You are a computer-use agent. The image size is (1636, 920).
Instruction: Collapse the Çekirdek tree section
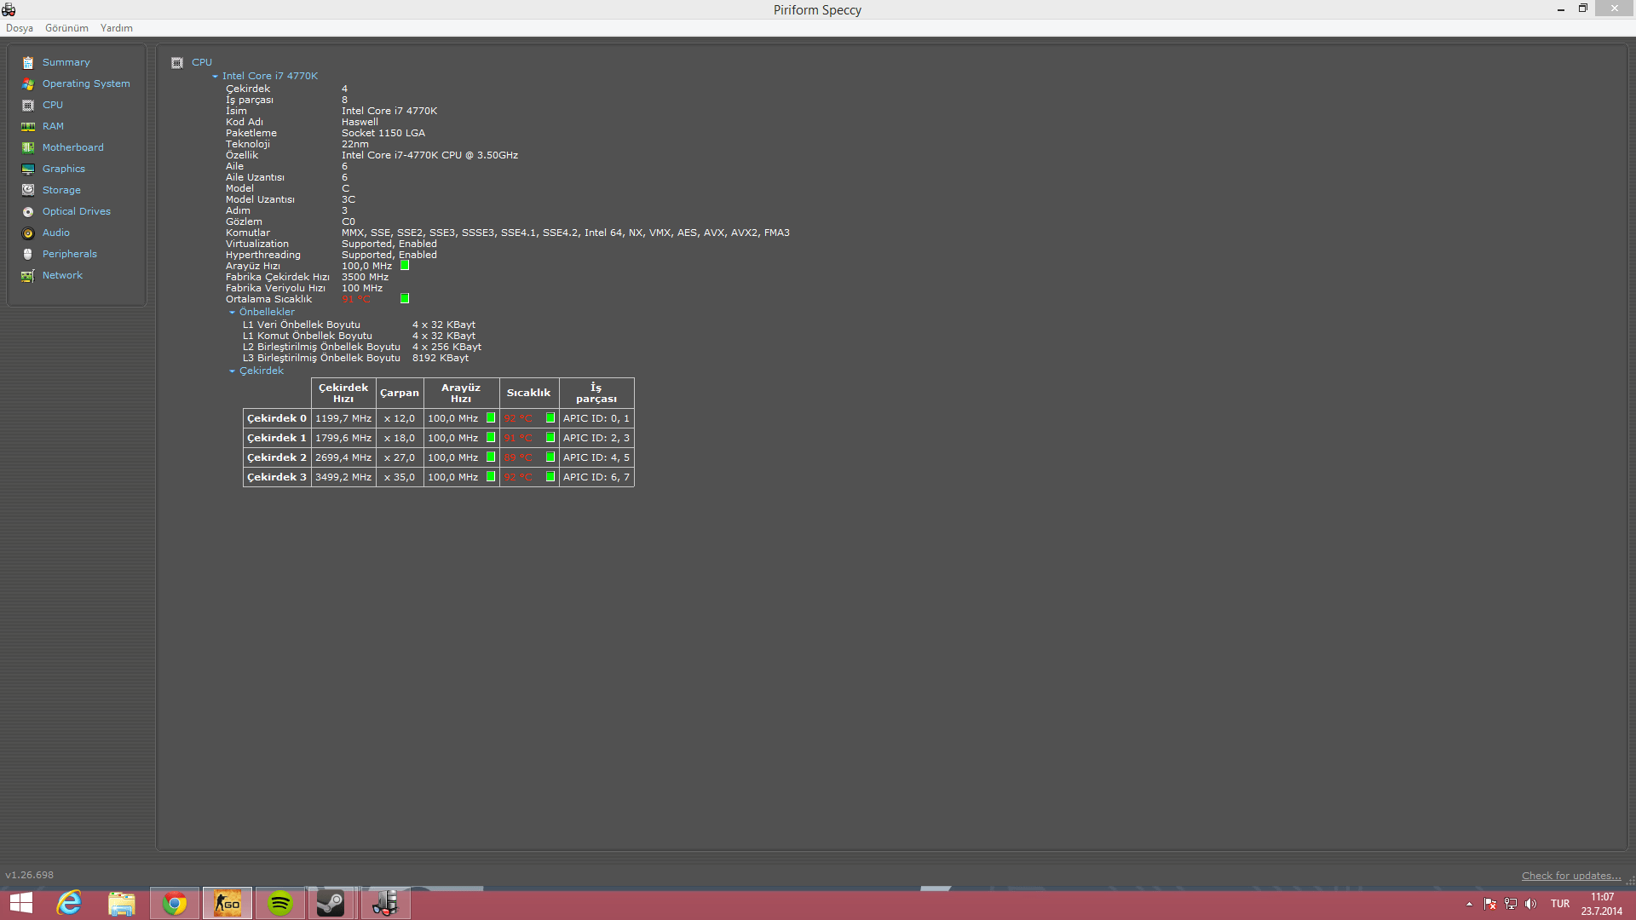point(232,371)
